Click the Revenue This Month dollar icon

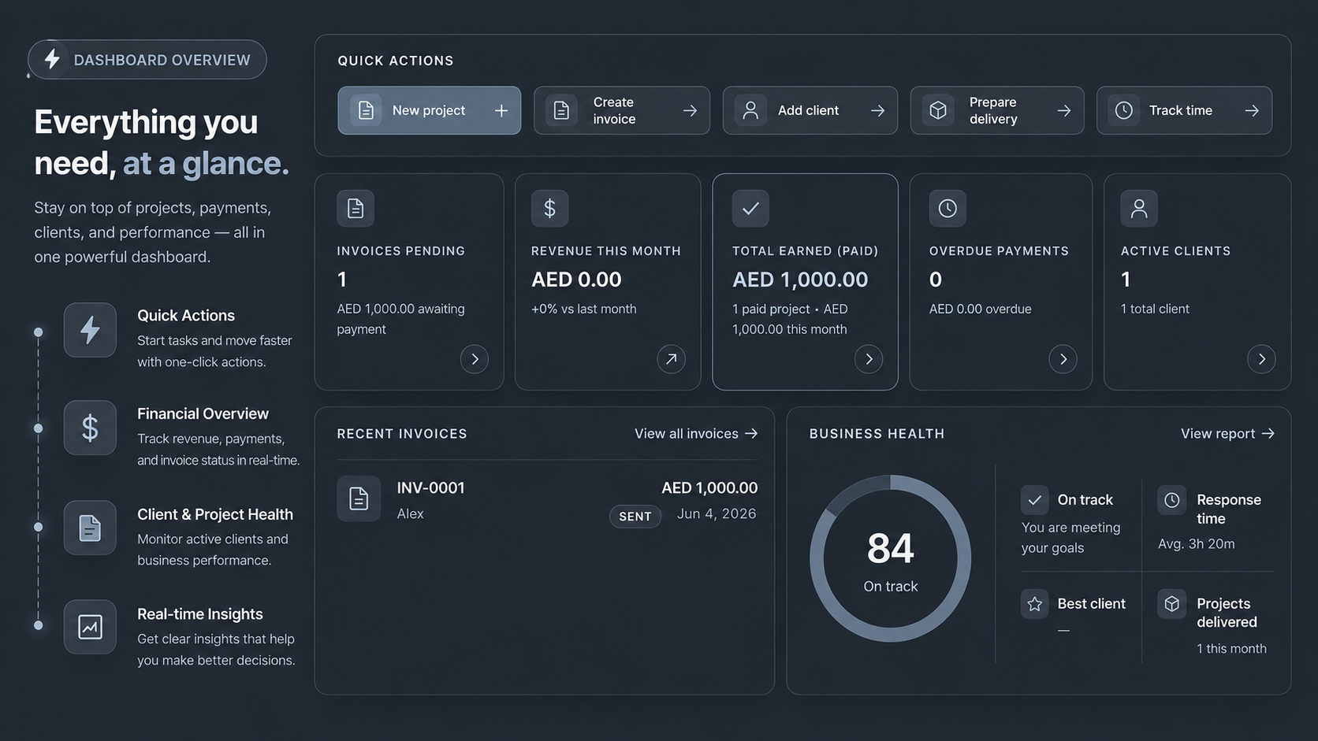(x=549, y=208)
